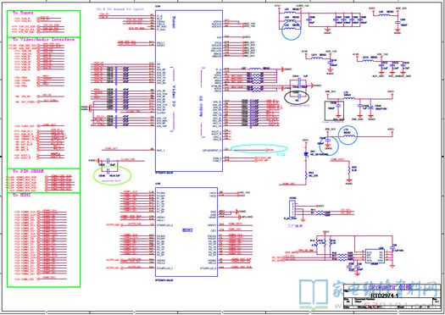
Task: Select the blue-circled L76 inductor
Action: [x=348, y=135]
